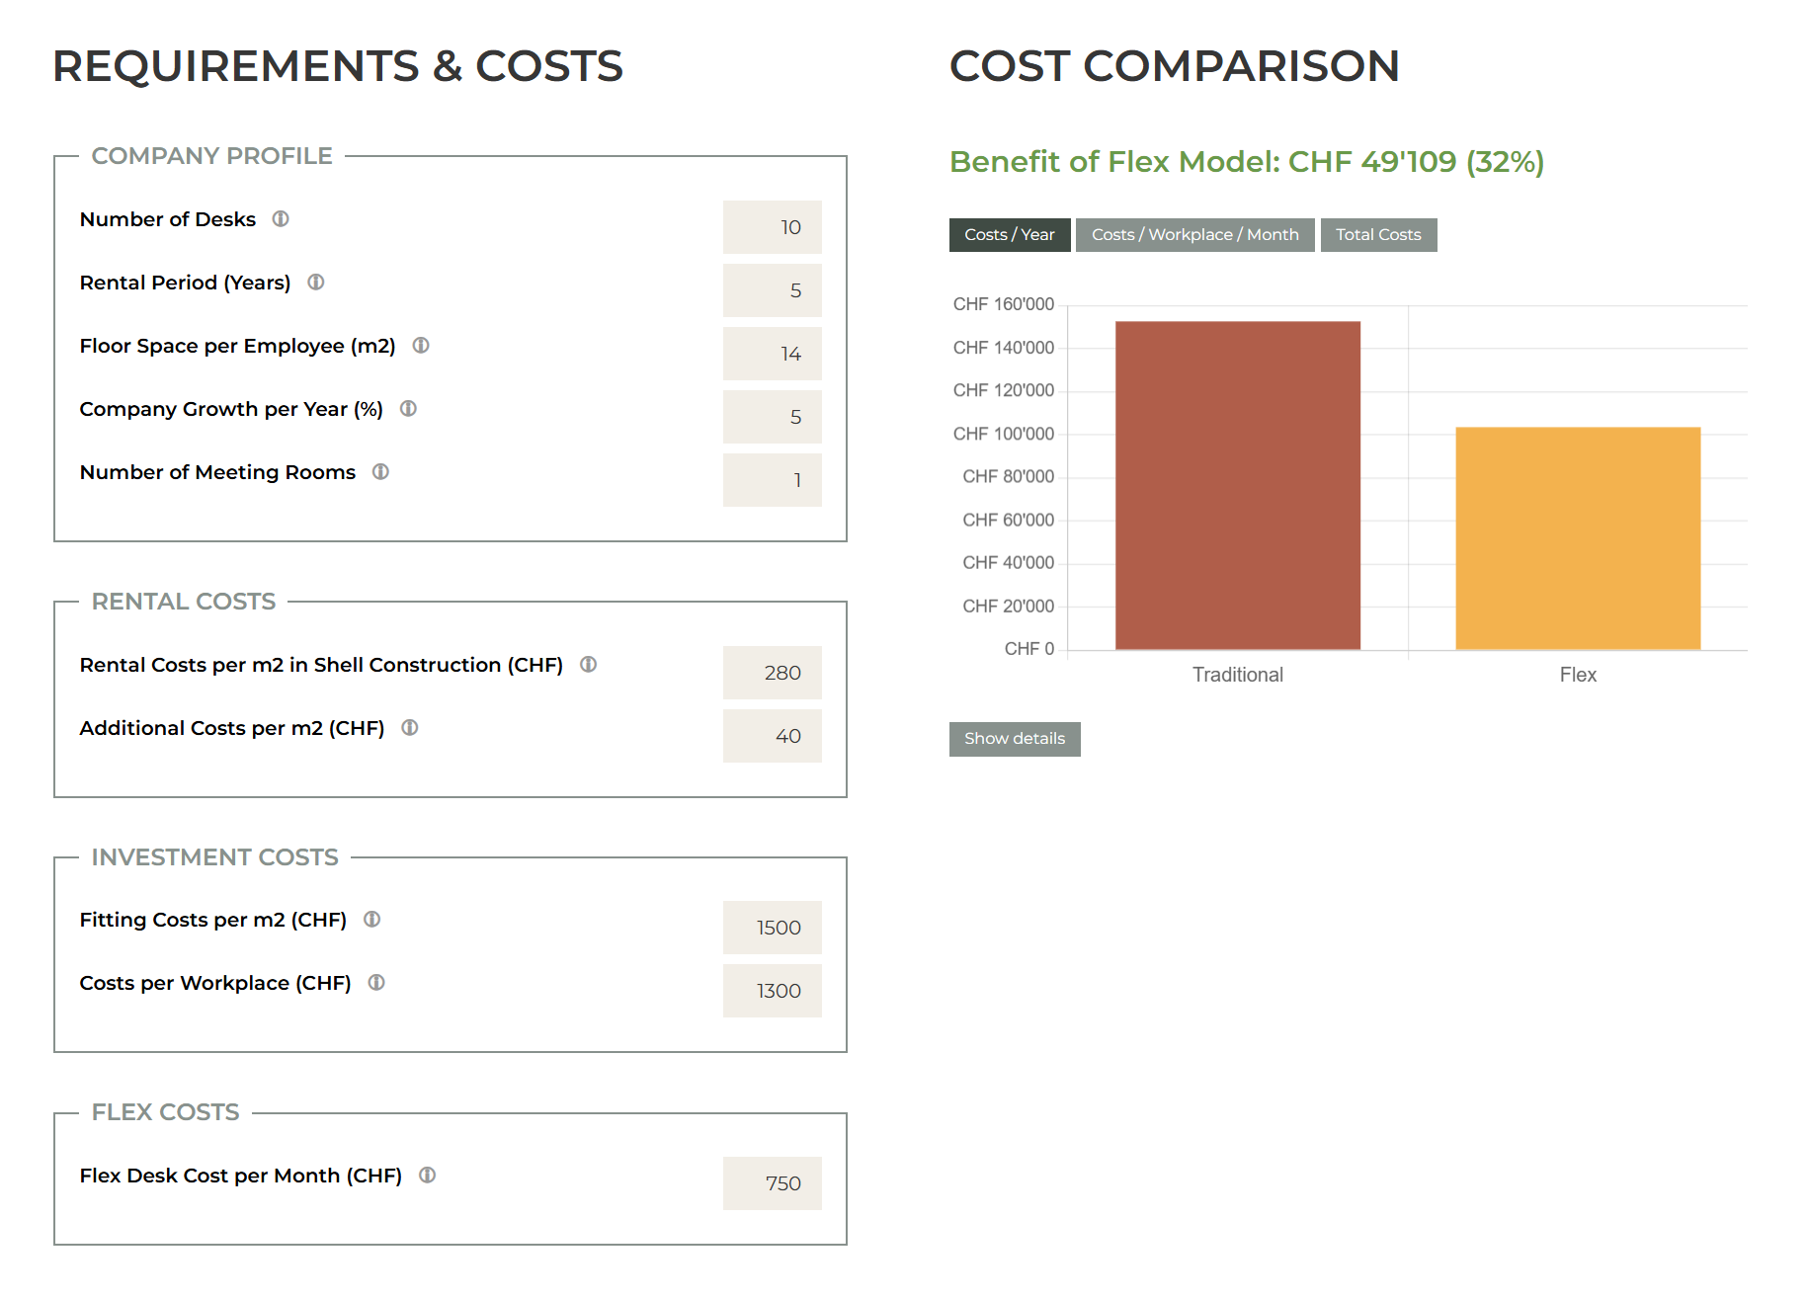View info on Rental Costs in Shell Construction
The height and width of the screenshot is (1299, 1808).
(588, 665)
